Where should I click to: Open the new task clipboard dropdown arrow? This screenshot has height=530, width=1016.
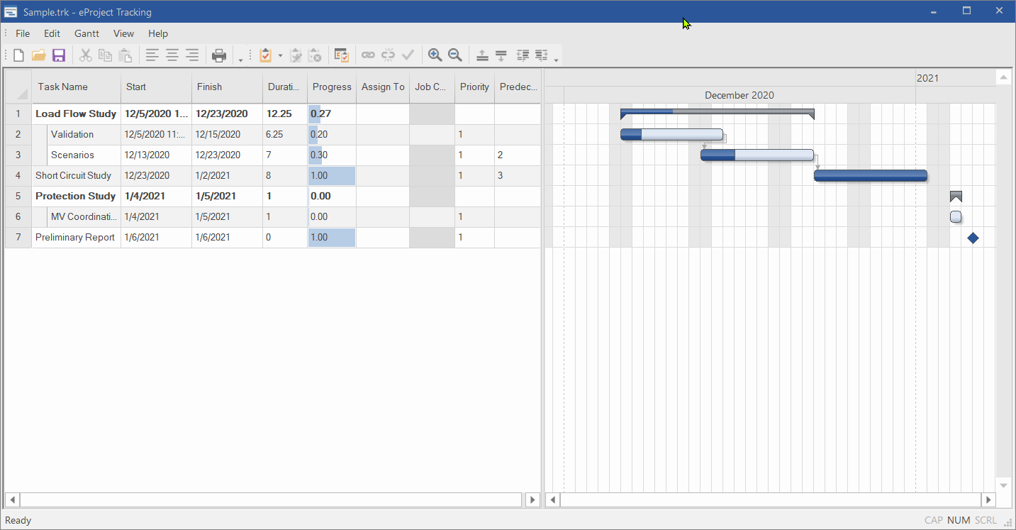pos(280,55)
